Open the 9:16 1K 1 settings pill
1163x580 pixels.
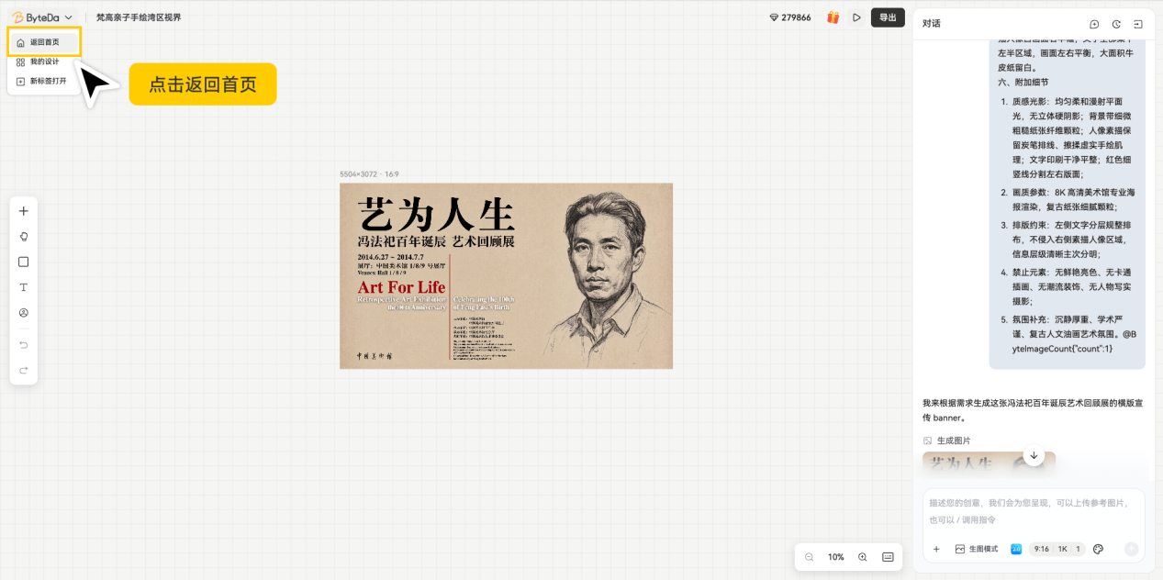(x=1057, y=549)
